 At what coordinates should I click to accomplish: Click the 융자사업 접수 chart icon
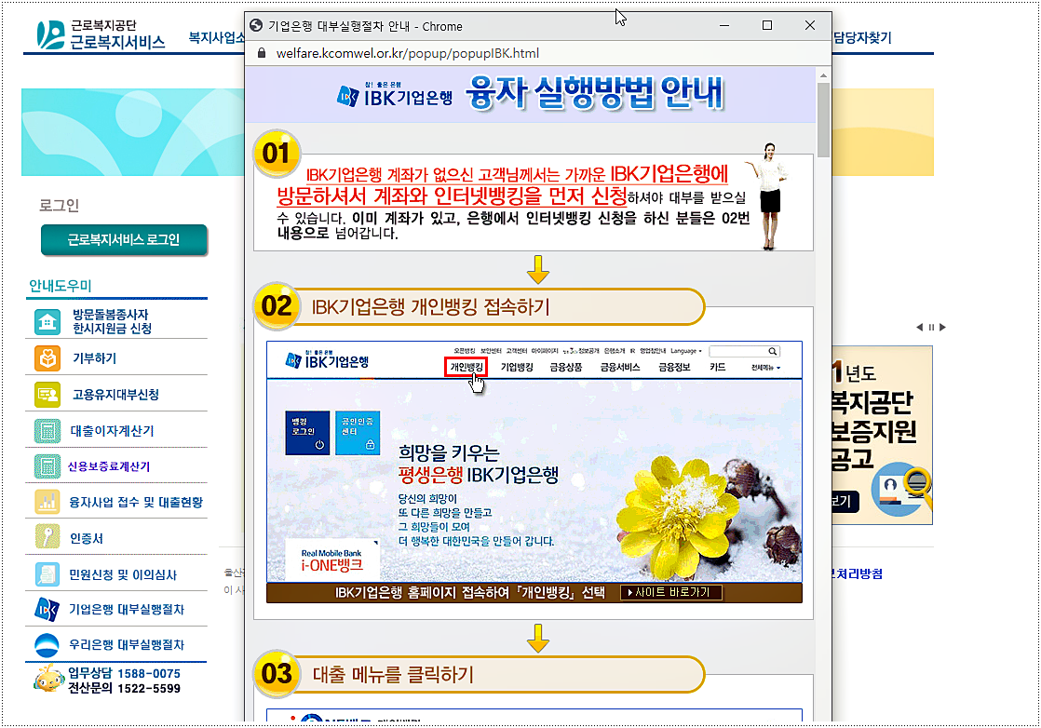(47, 503)
